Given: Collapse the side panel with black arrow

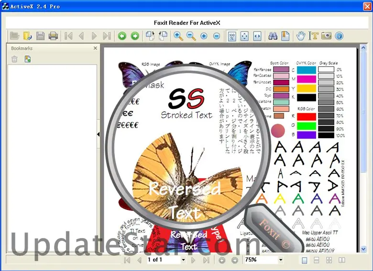Looking at the screenshot, I should (99, 134).
